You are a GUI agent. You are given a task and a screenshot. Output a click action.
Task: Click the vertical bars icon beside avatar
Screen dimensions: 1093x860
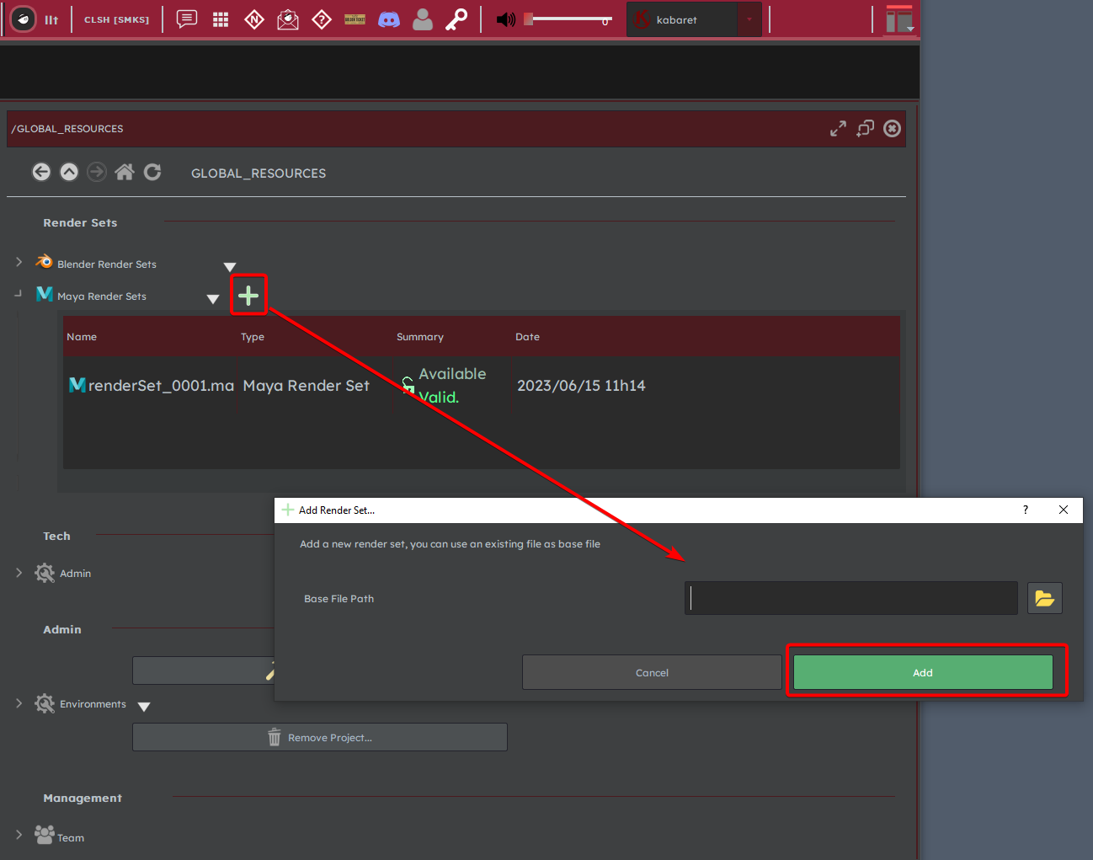click(x=51, y=19)
